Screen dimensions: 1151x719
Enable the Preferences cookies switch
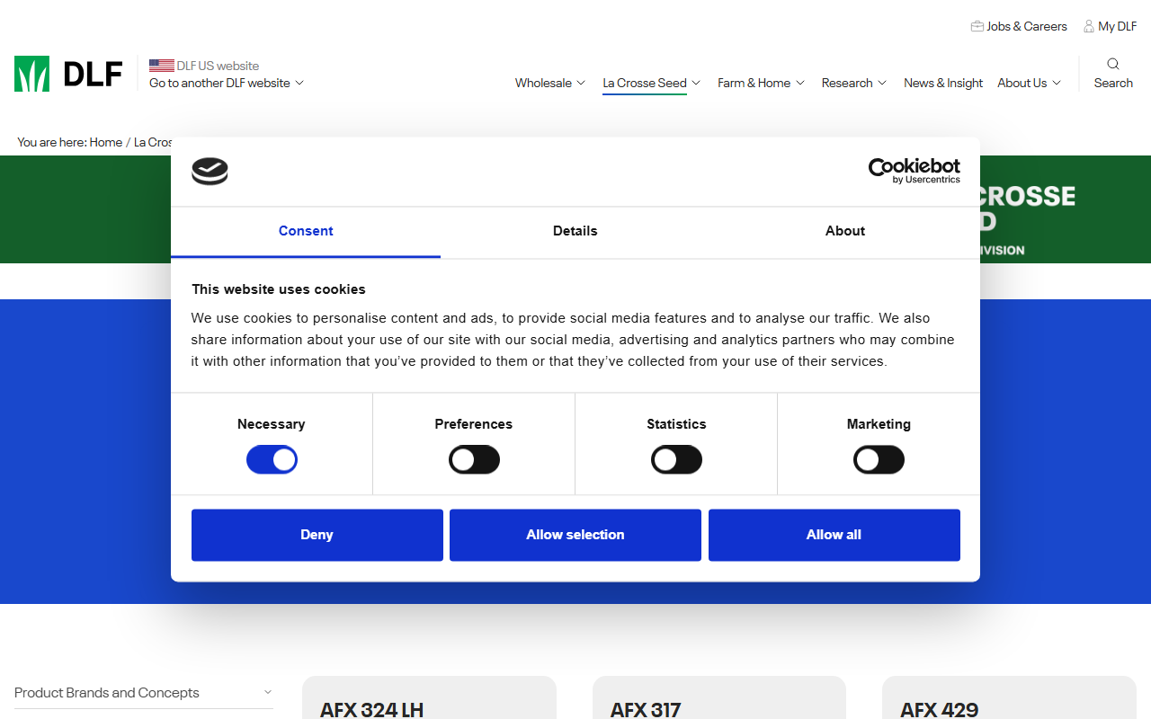(x=474, y=460)
